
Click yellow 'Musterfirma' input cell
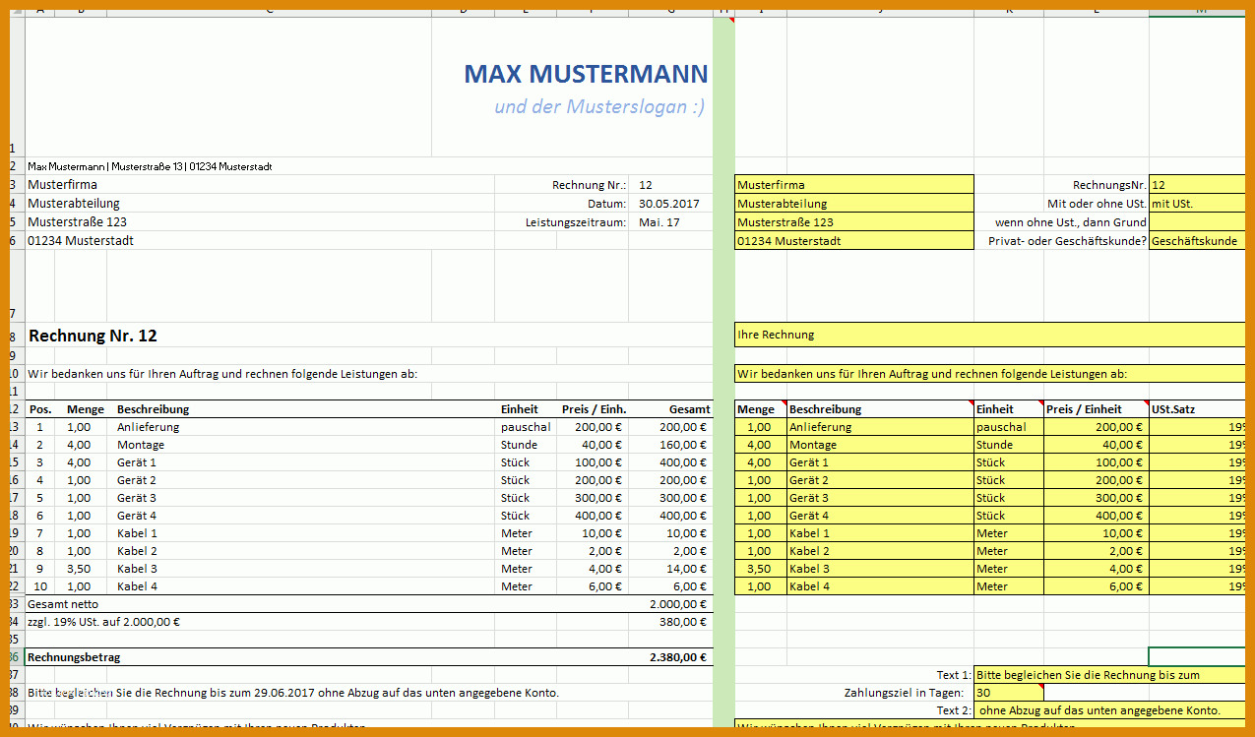[854, 185]
